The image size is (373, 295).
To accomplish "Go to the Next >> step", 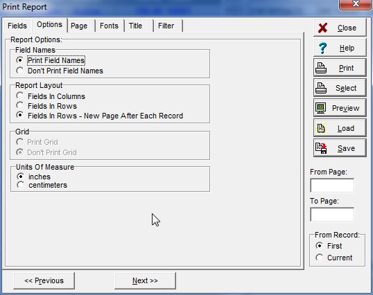I will [145, 280].
